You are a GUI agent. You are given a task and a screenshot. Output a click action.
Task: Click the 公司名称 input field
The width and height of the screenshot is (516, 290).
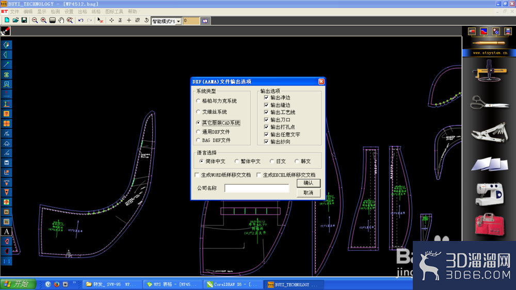coord(256,188)
